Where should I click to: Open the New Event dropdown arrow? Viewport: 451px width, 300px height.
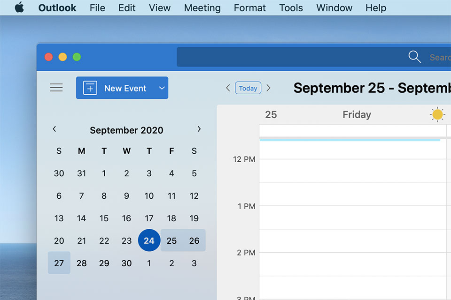point(162,88)
